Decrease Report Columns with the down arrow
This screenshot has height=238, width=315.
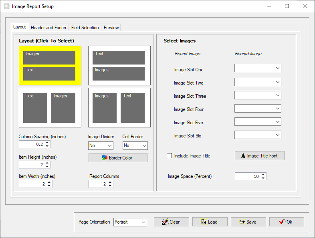(x=110, y=186)
